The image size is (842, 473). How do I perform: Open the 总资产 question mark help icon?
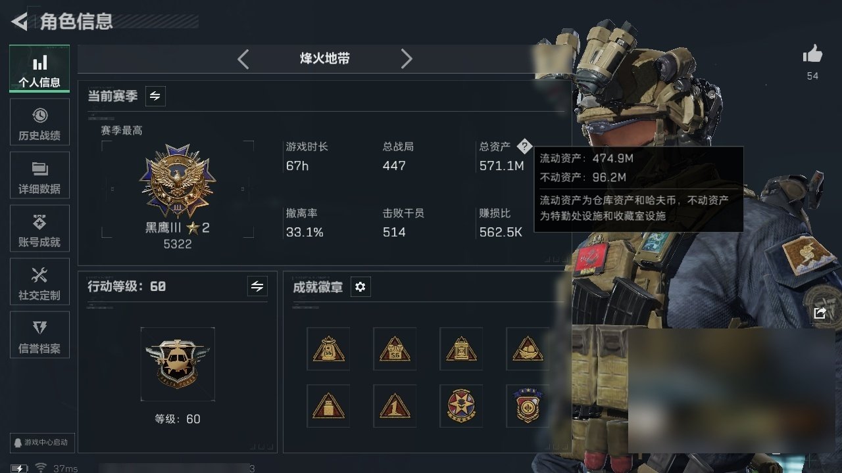pos(524,146)
